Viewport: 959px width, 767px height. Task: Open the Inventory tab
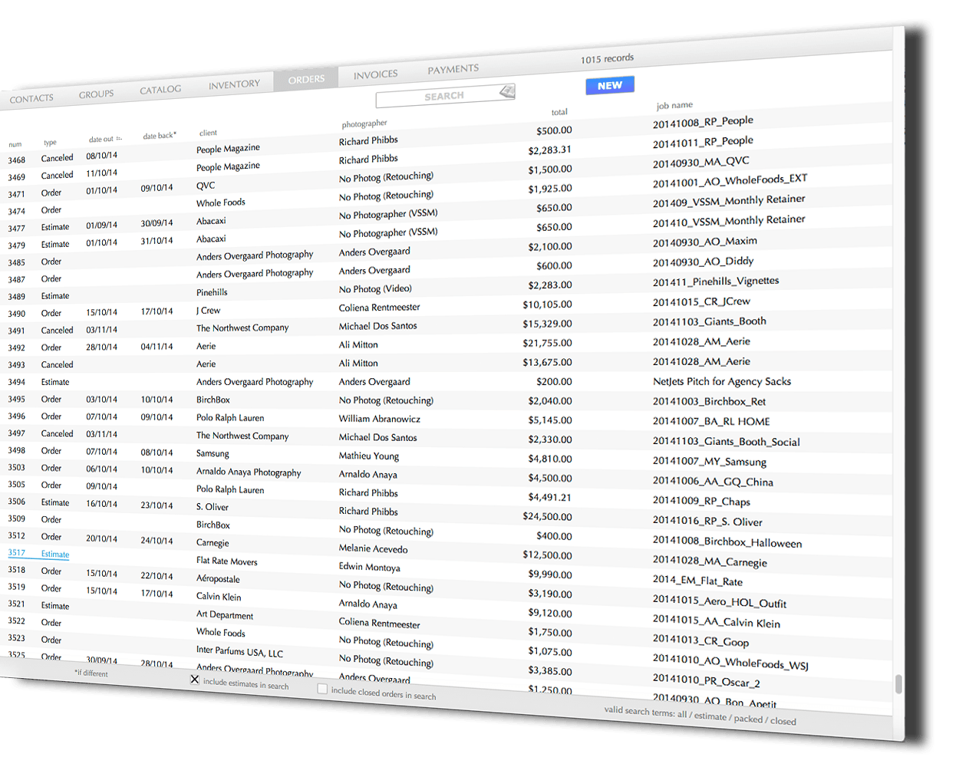click(x=234, y=84)
